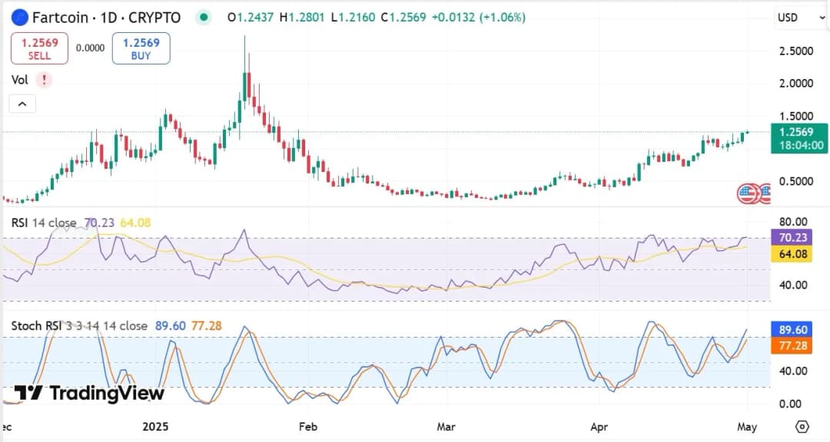830x442 pixels.
Task: Select the Vol indicator label
Action: pos(20,79)
